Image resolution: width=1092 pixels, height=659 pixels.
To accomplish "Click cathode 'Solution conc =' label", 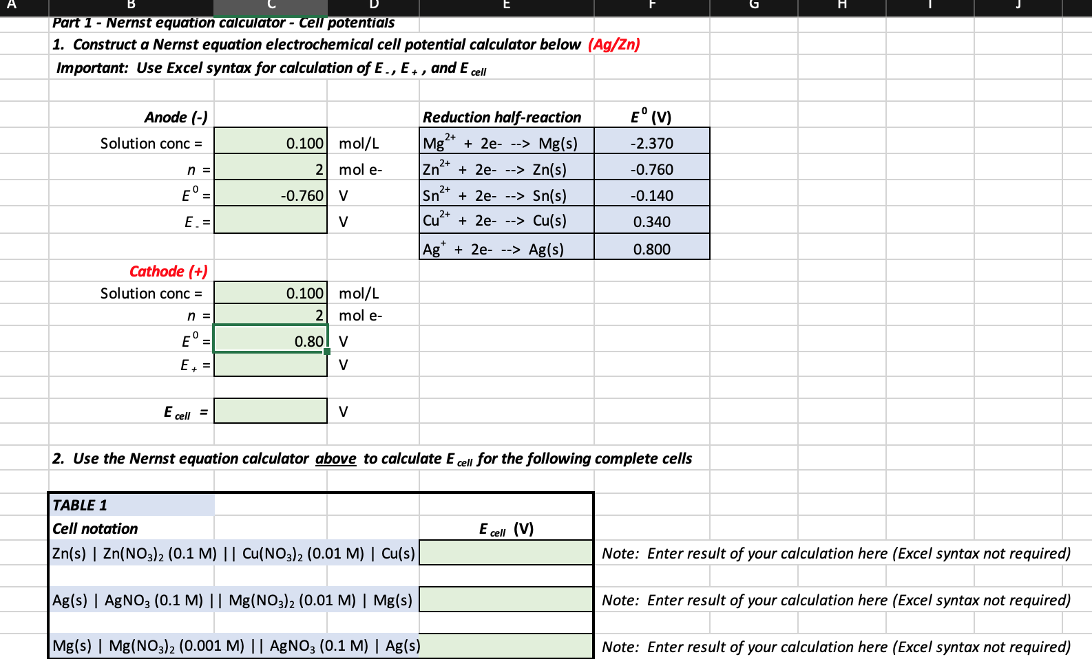I will pos(151,293).
